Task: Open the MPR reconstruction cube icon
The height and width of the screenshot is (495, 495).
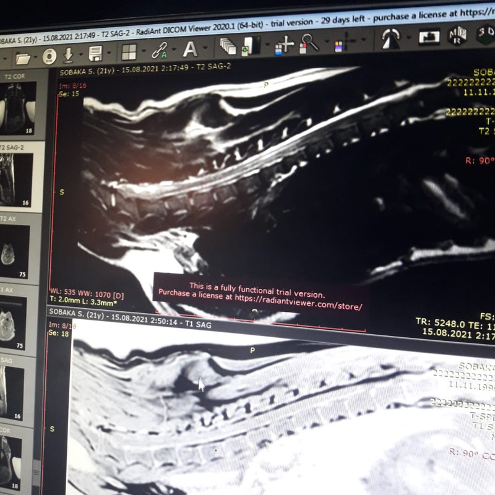Action: coord(457,35)
